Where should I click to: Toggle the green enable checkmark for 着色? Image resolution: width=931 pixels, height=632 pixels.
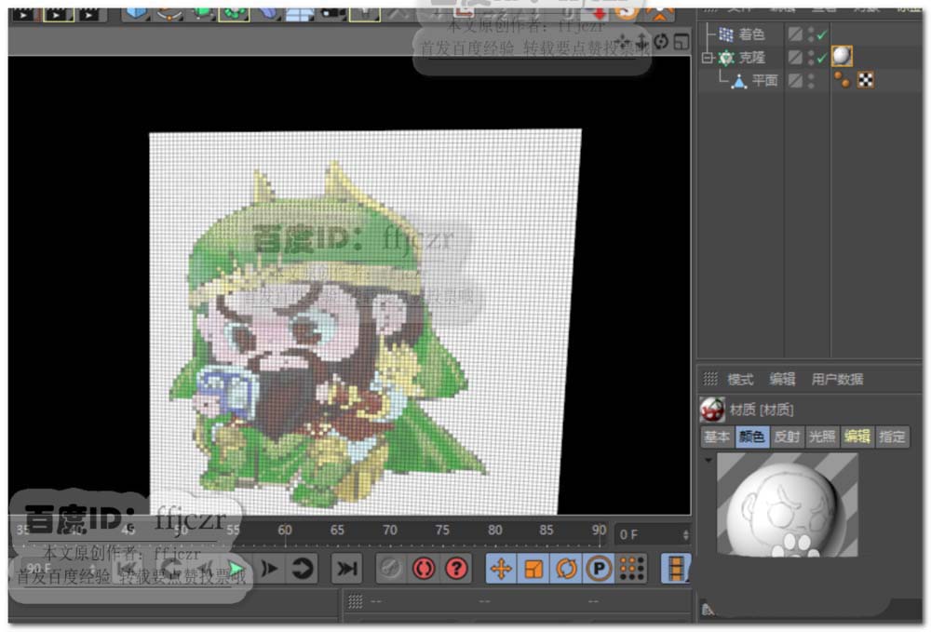click(x=821, y=34)
